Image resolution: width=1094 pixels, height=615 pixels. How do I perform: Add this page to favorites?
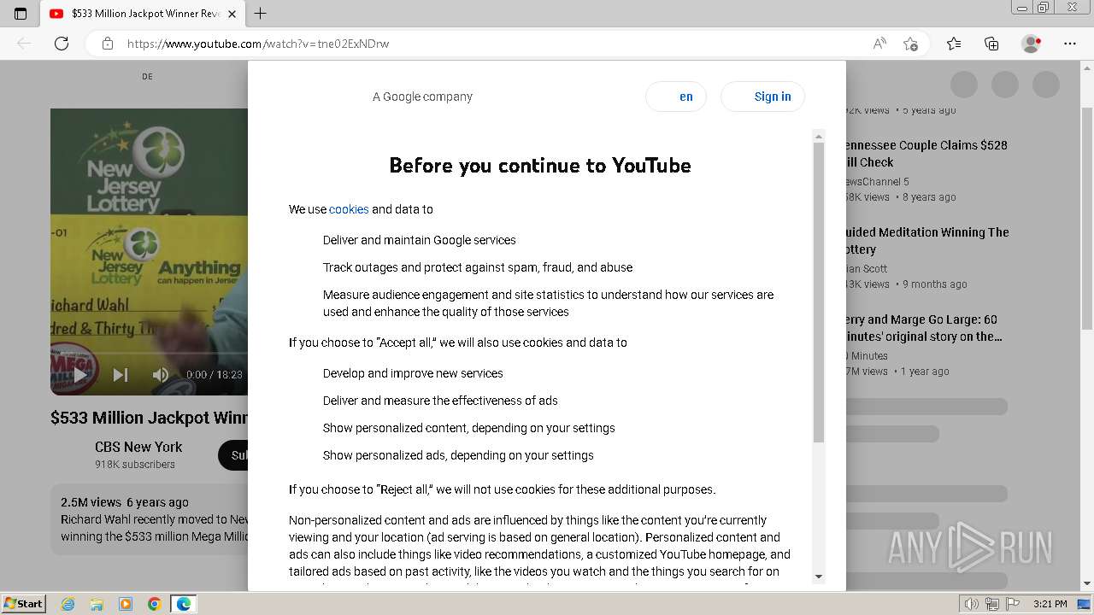point(910,44)
